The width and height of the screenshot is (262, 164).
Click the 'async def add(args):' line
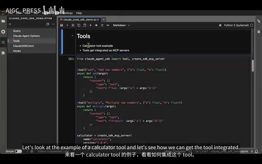(x=93, y=73)
